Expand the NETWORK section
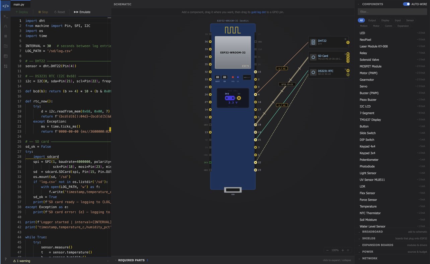 (x=392, y=258)
